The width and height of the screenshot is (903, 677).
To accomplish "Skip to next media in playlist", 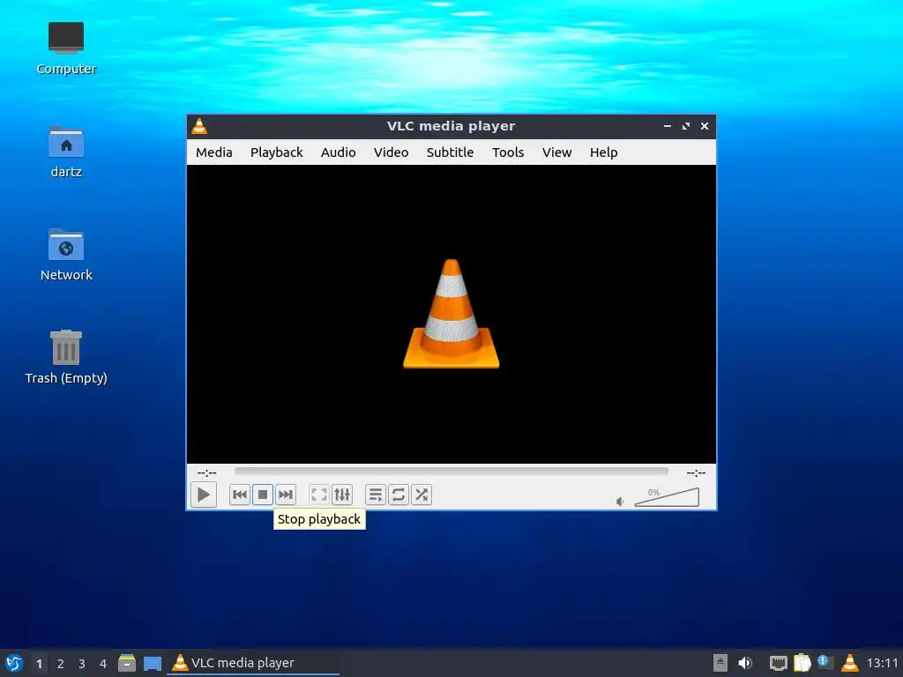I will [x=286, y=495].
